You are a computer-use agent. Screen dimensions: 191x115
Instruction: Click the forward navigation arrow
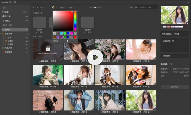[x=37, y=7]
